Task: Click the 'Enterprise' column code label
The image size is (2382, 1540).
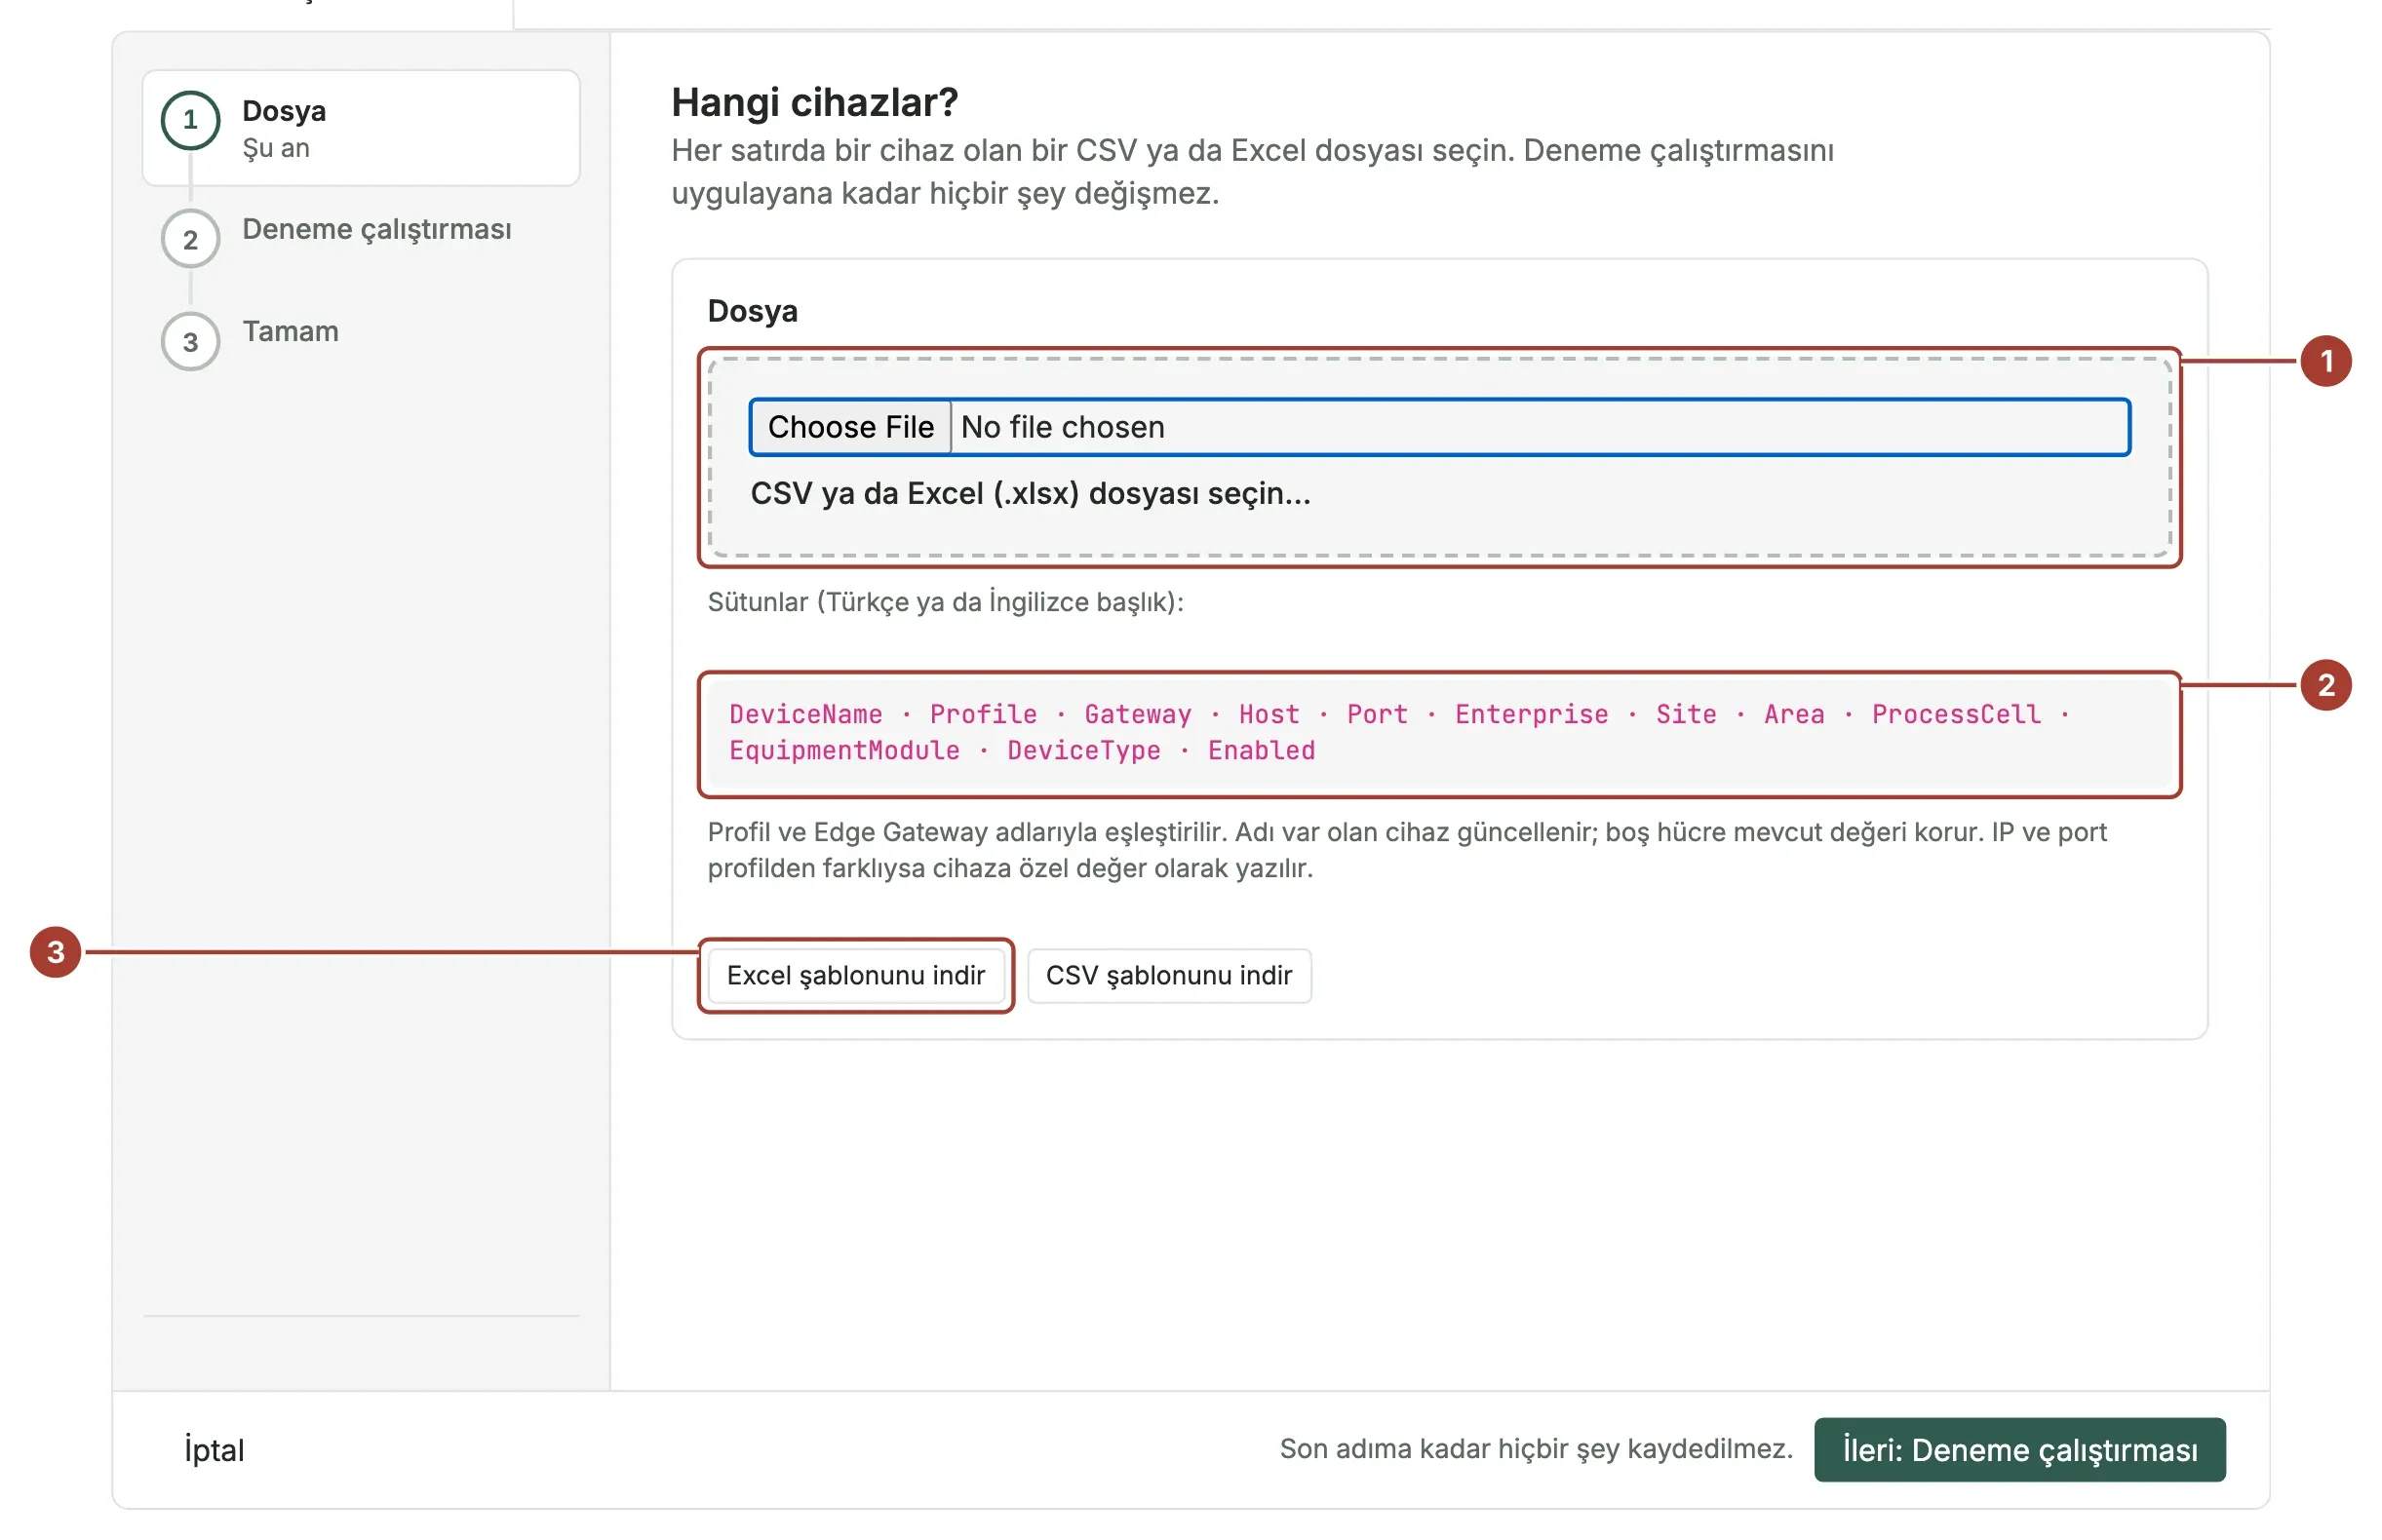Action: click(x=1531, y=714)
